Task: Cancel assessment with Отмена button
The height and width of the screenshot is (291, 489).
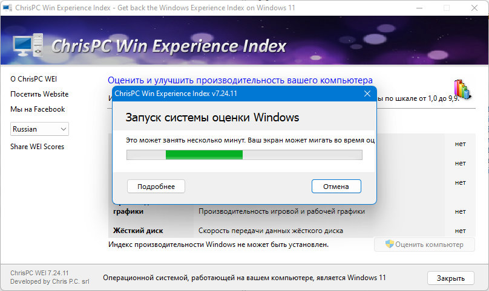Action: tap(336, 187)
